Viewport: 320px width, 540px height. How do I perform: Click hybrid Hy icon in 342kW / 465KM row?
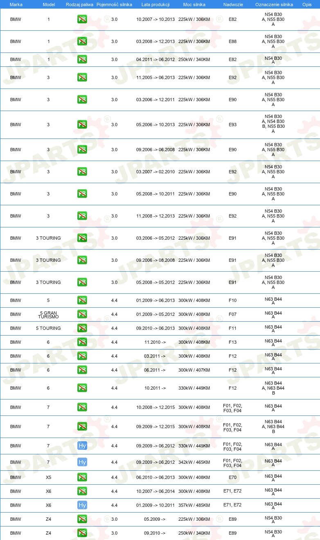82,462
